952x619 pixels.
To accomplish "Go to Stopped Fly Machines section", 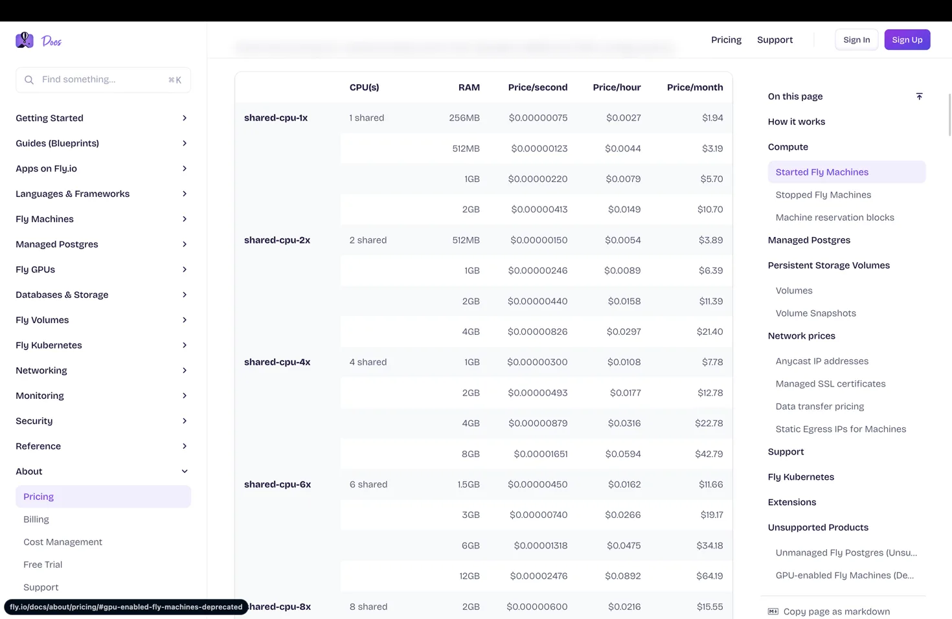I will pos(823,195).
